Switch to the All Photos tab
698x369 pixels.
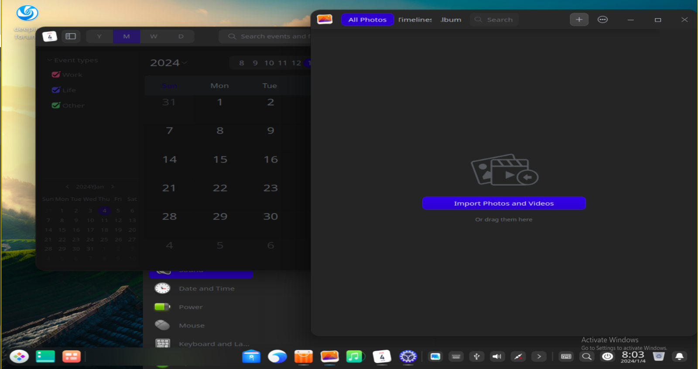367,20
